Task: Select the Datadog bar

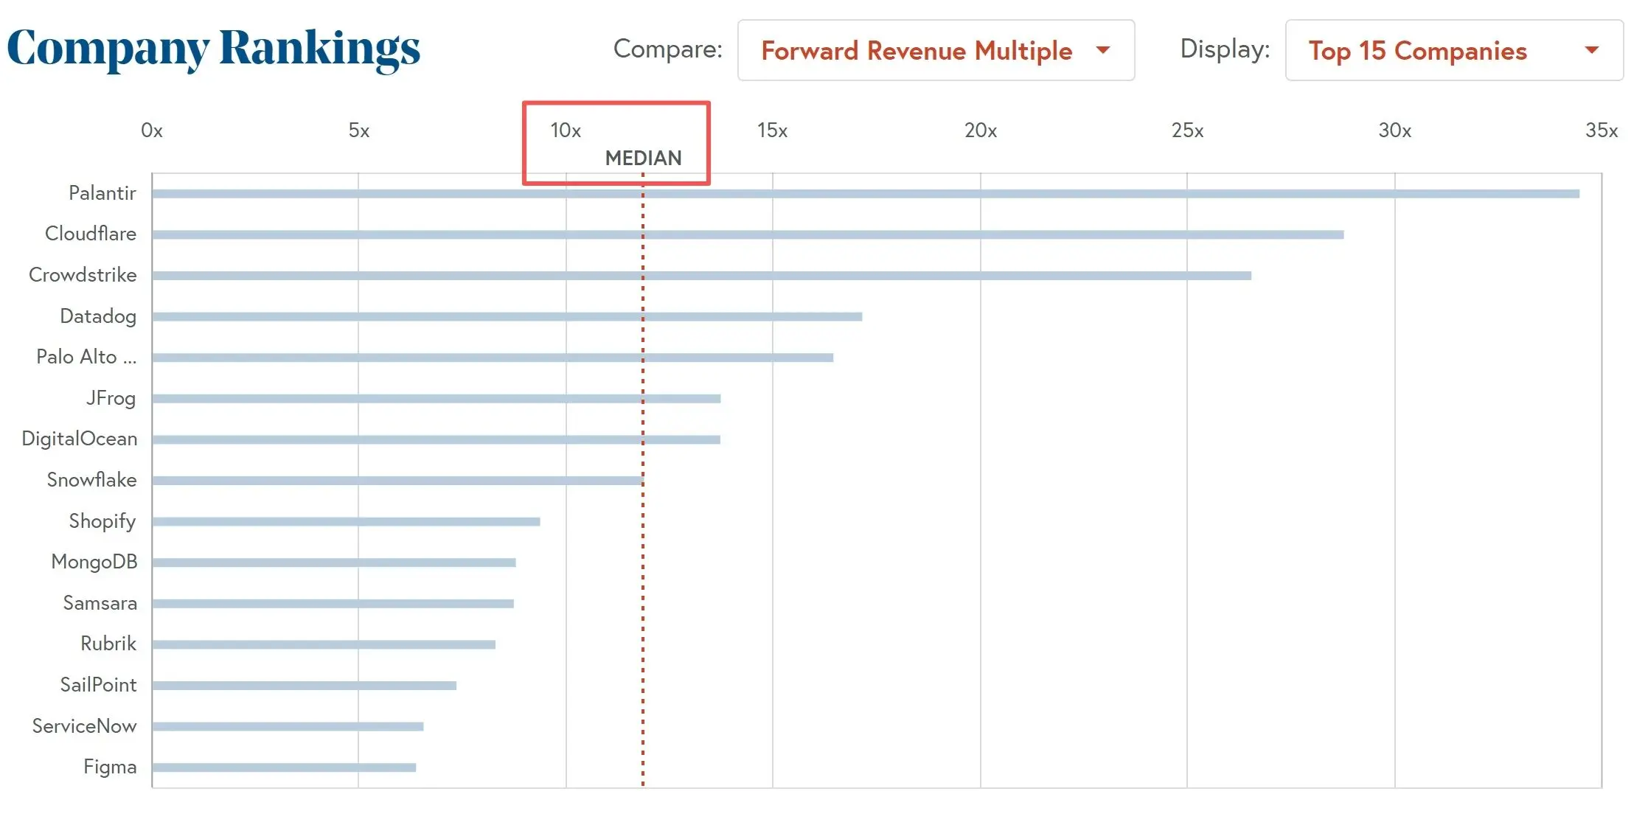Action: (507, 316)
